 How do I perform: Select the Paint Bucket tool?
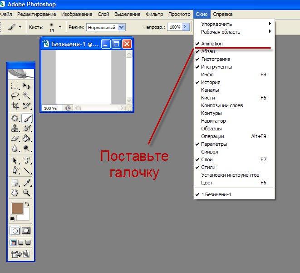click(x=27, y=138)
